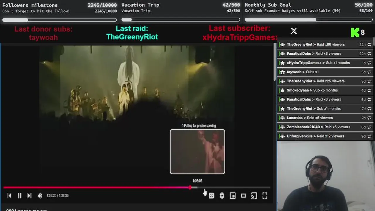
Task: Click the Vacation Trip progress bar
Action: [181, 20]
